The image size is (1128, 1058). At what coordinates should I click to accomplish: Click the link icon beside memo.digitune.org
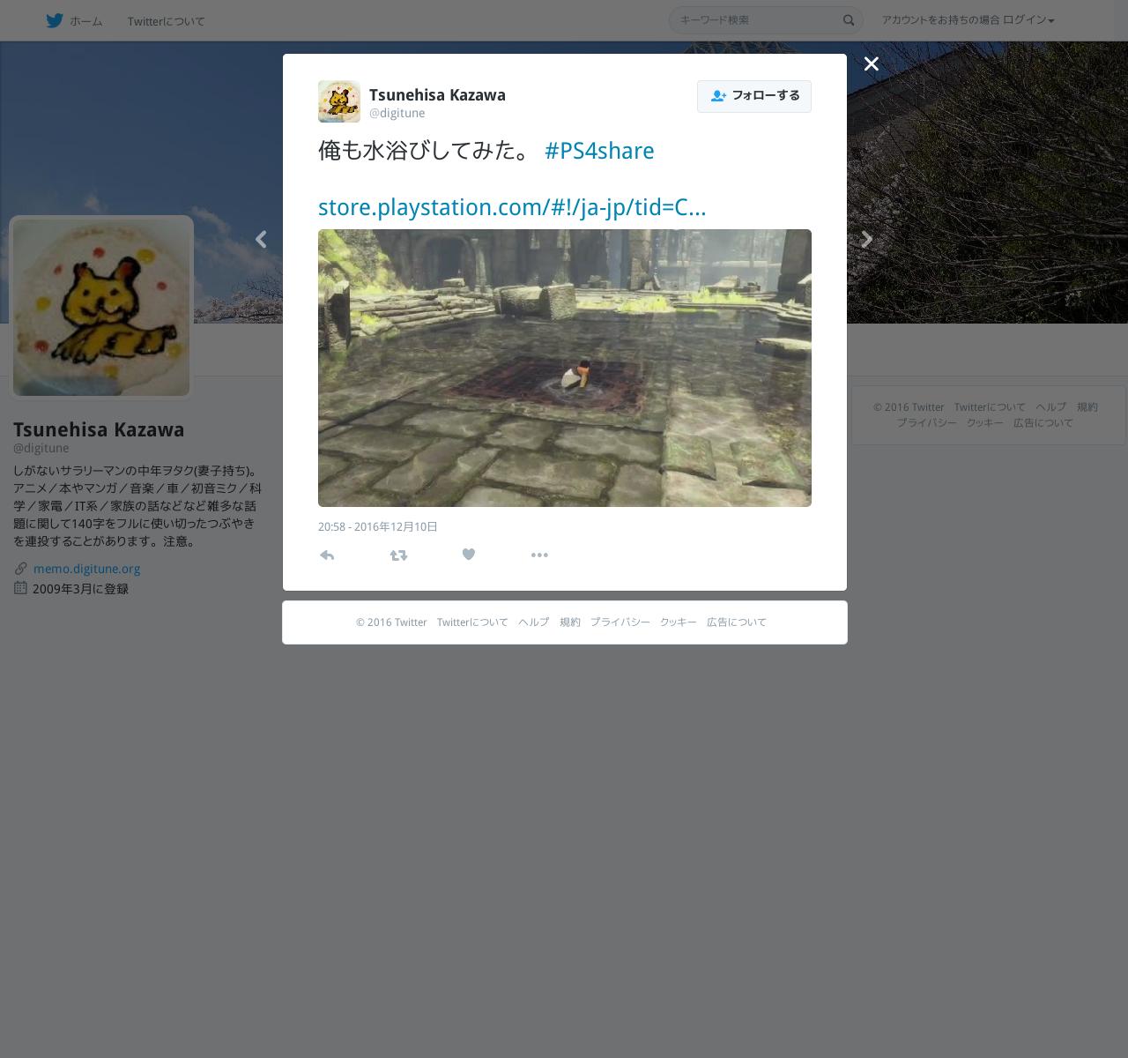point(20,569)
